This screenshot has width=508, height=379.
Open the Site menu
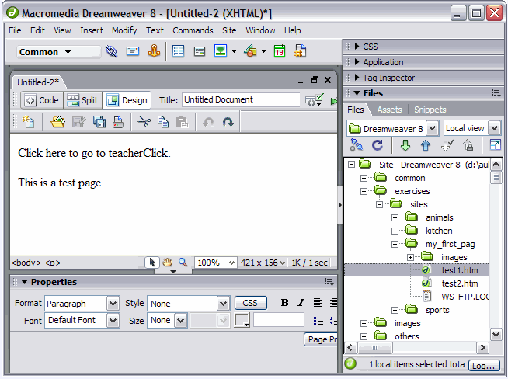(229, 30)
